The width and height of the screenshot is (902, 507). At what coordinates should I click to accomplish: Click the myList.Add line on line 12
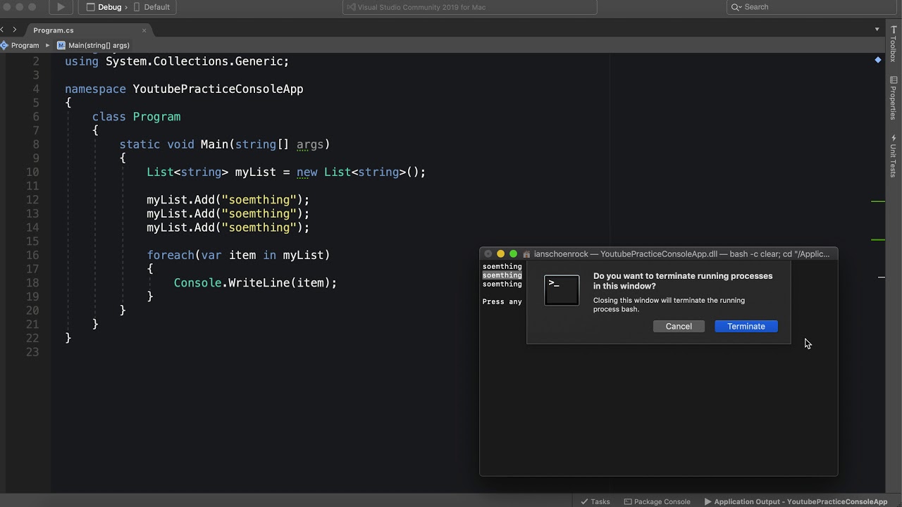tap(228, 200)
